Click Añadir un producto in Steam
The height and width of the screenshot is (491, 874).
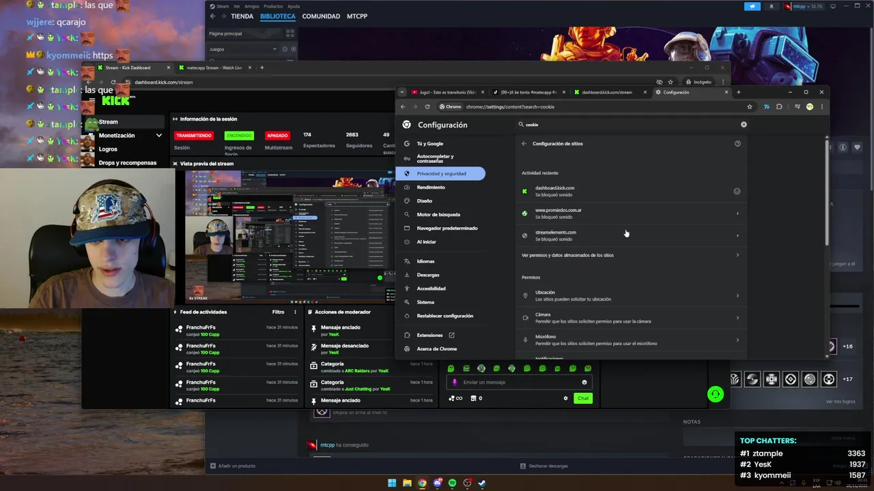click(x=233, y=466)
